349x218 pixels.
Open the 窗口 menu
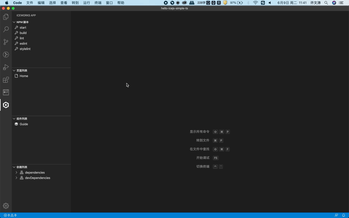pyautogui.click(x=109, y=3)
